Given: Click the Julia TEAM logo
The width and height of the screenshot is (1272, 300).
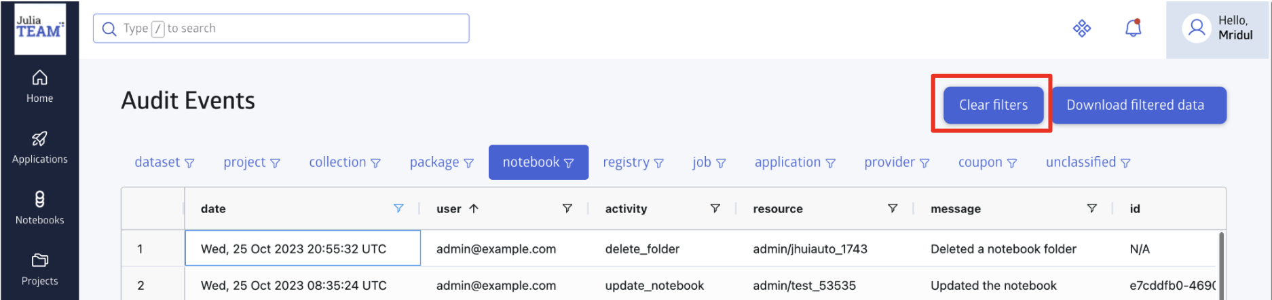Looking at the screenshot, I should coord(40,29).
